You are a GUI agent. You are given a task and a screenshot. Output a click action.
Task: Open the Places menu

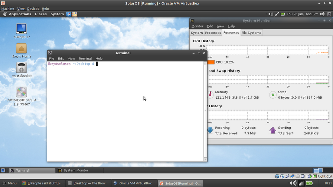click(x=41, y=14)
